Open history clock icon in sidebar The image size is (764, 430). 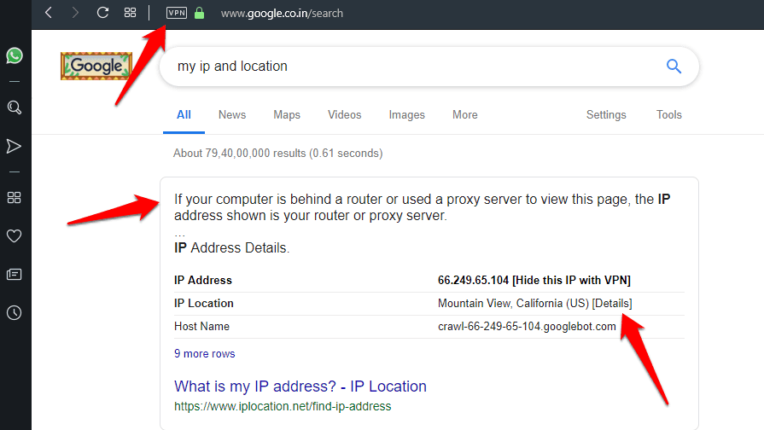pyautogui.click(x=15, y=313)
